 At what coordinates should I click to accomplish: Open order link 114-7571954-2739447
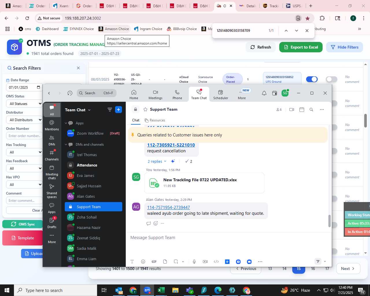click(169, 207)
